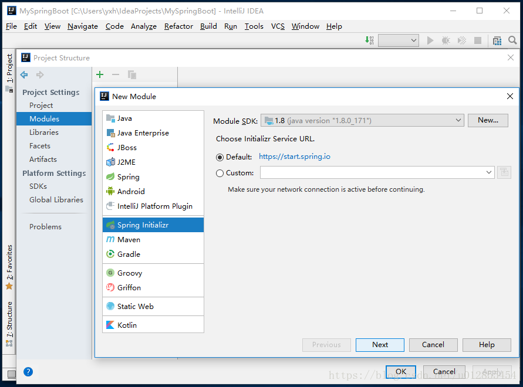This screenshot has width=523, height=387.
Task: Click the Stop square icon in toolbar
Action: coord(478,40)
